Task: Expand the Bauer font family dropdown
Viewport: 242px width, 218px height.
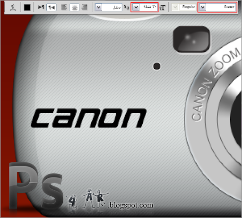Action: pos(203,7)
